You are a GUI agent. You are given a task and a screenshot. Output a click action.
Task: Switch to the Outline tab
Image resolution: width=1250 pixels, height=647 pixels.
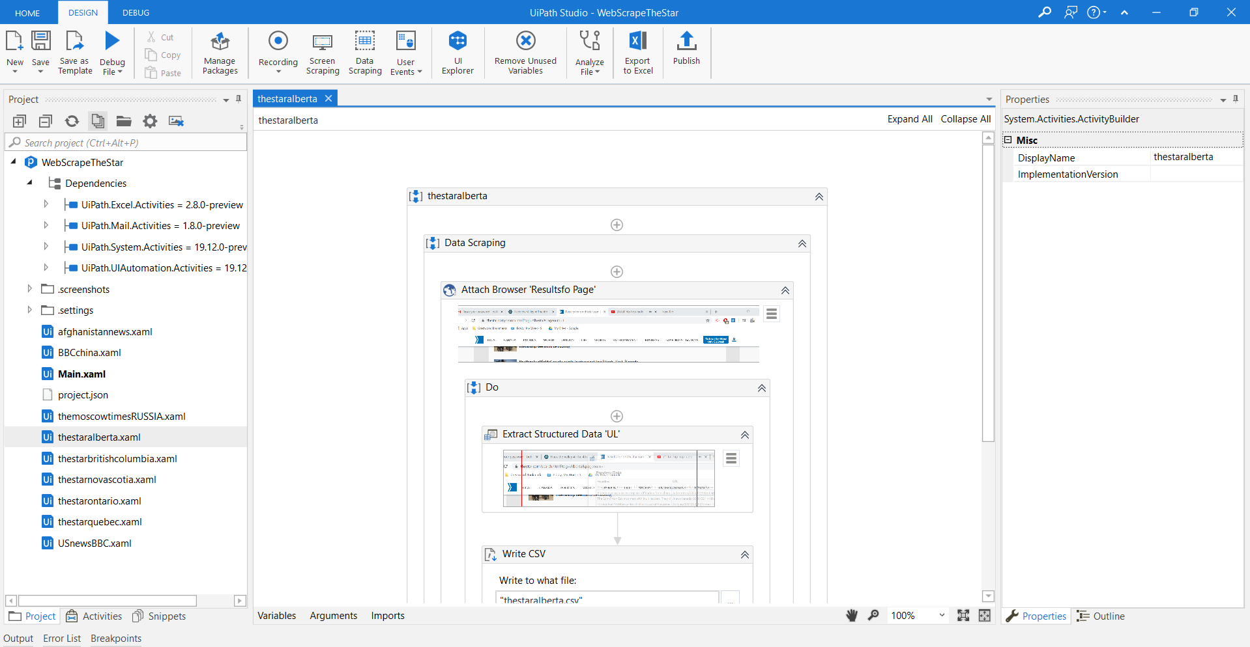(1101, 616)
